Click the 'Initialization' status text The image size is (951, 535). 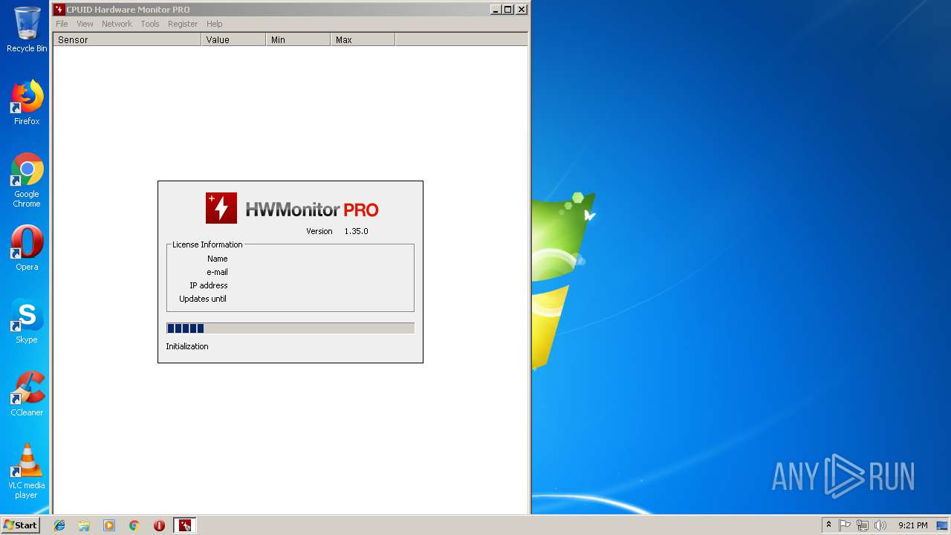coord(187,346)
